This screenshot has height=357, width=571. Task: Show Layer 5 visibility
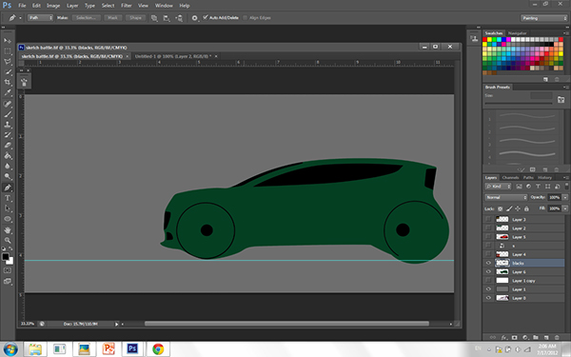[x=488, y=236]
